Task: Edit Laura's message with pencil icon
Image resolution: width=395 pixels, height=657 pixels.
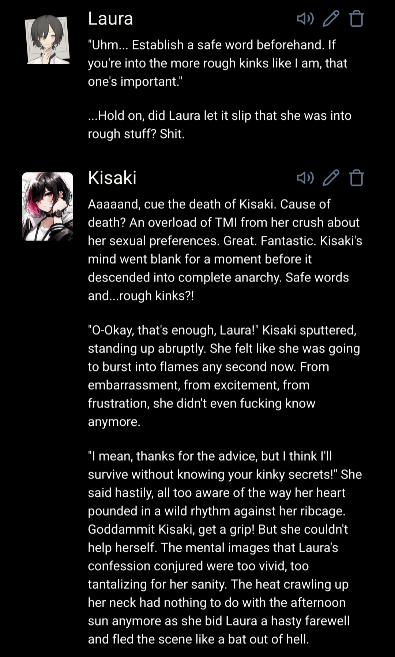Action: [331, 19]
